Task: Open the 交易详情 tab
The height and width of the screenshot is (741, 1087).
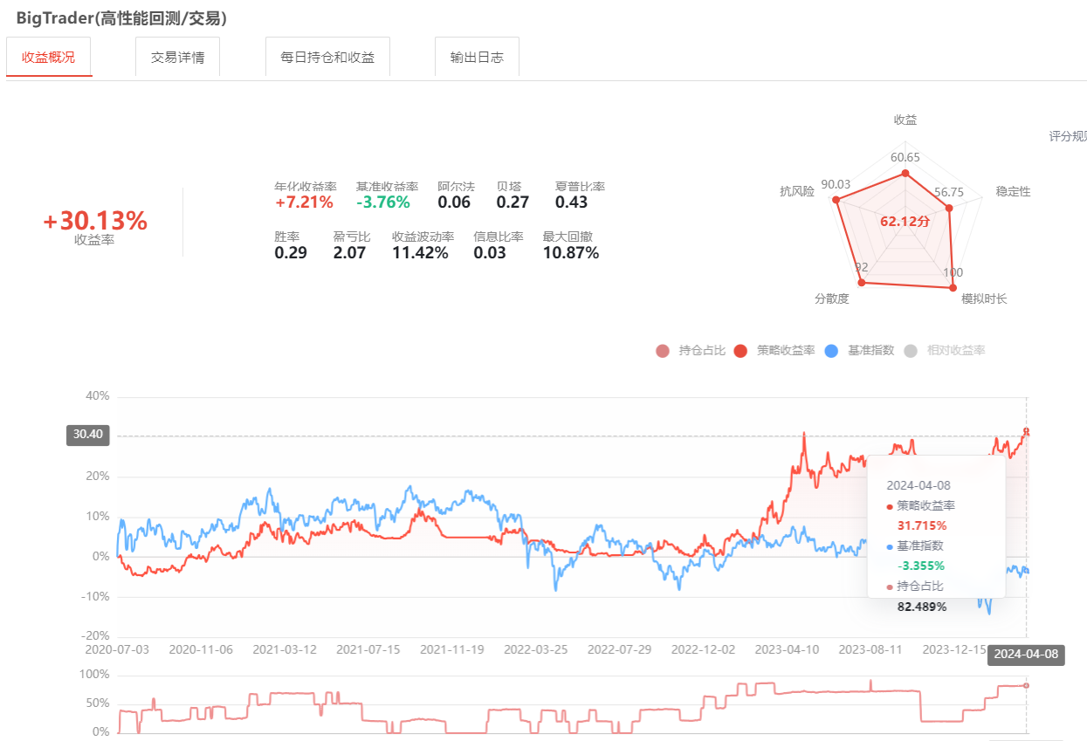Action: click(x=177, y=58)
